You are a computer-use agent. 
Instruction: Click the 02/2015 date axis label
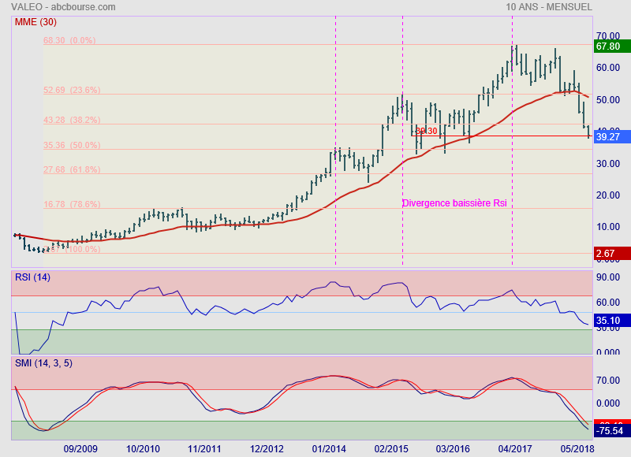click(391, 448)
